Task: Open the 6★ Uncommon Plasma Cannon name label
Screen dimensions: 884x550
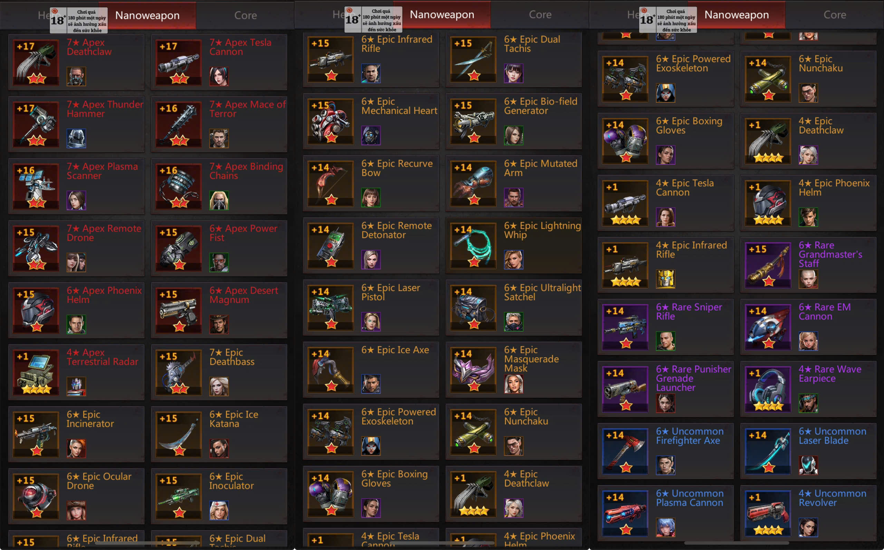Action: point(690,498)
